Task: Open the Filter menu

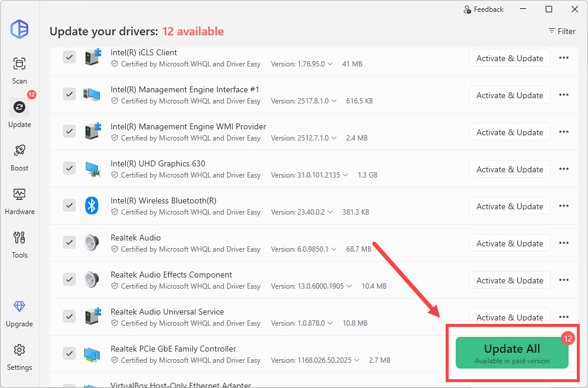Action: point(562,31)
